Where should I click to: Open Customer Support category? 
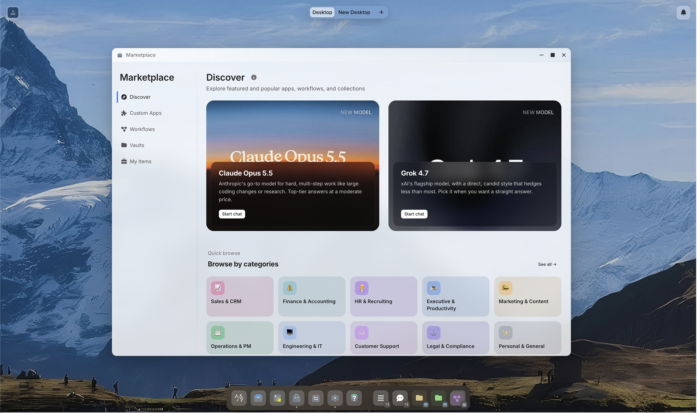tap(384, 338)
